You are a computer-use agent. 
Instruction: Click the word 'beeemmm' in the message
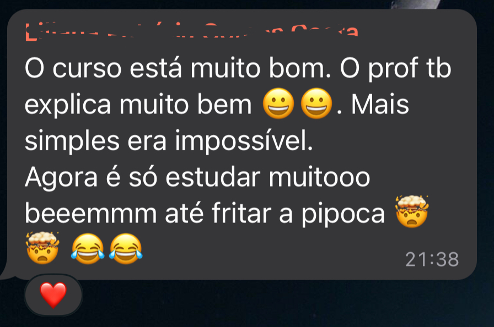(91, 214)
